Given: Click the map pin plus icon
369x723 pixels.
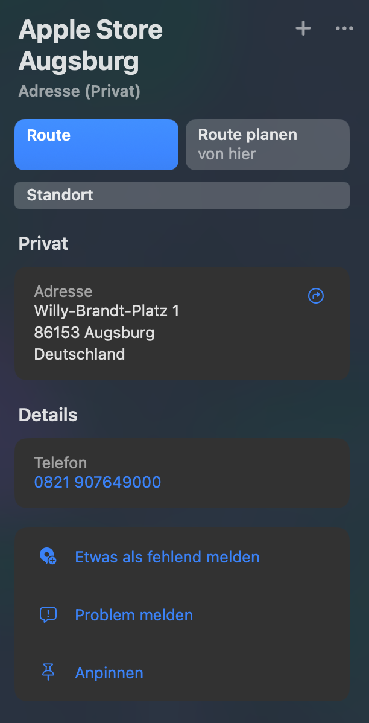Looking at the screenshot, I should pos(48,556).
